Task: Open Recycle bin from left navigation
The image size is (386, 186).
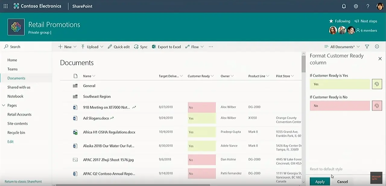Action: (16, 133)
